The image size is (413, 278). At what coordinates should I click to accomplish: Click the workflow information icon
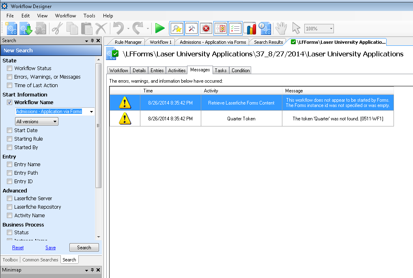[265, 28]
